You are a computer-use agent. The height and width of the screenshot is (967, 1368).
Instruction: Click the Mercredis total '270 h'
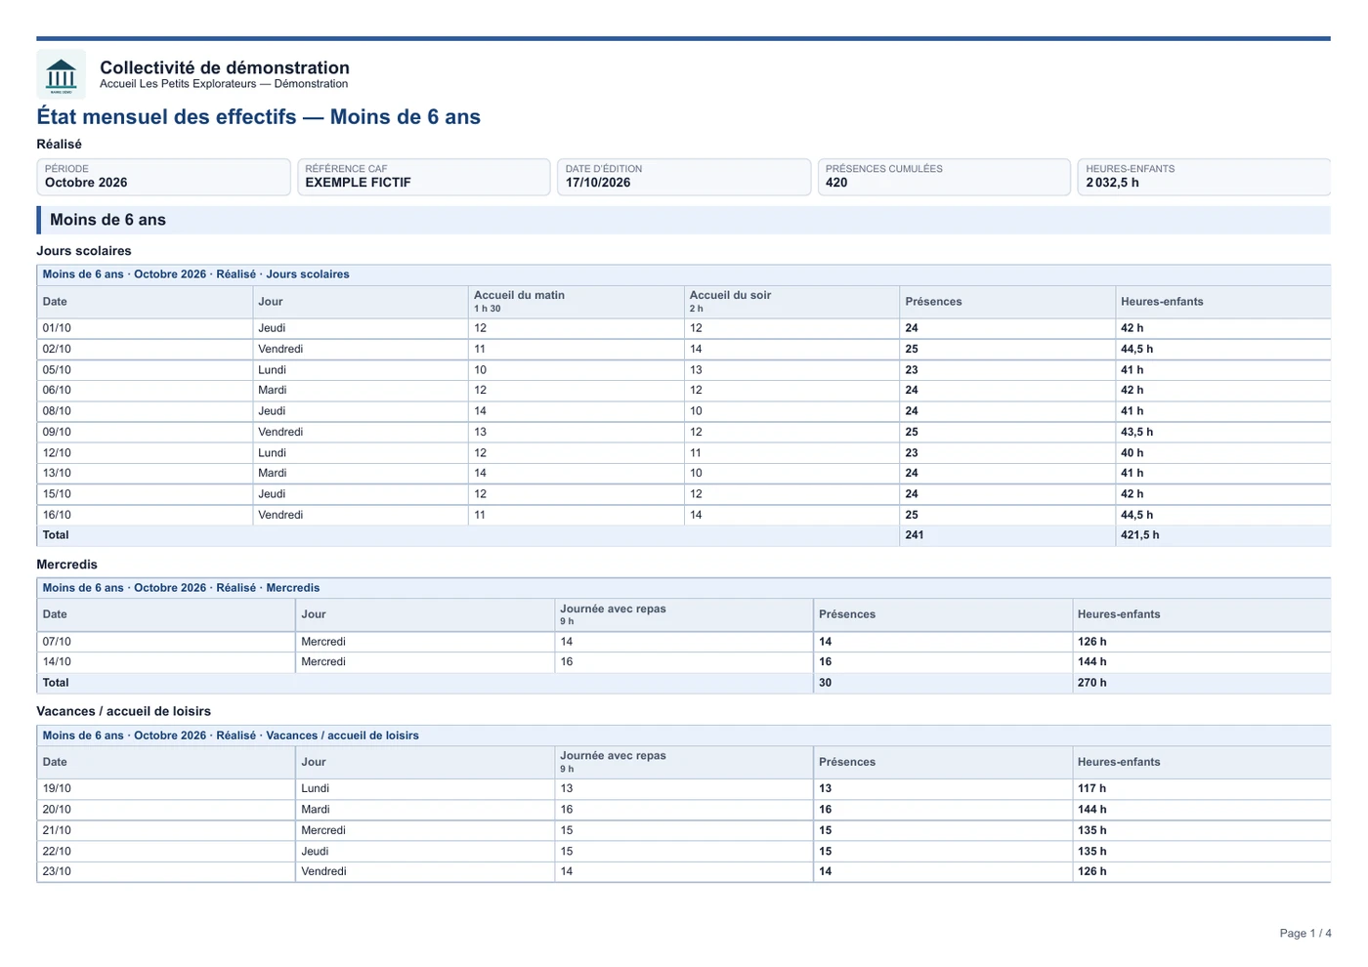(1202, 683)
